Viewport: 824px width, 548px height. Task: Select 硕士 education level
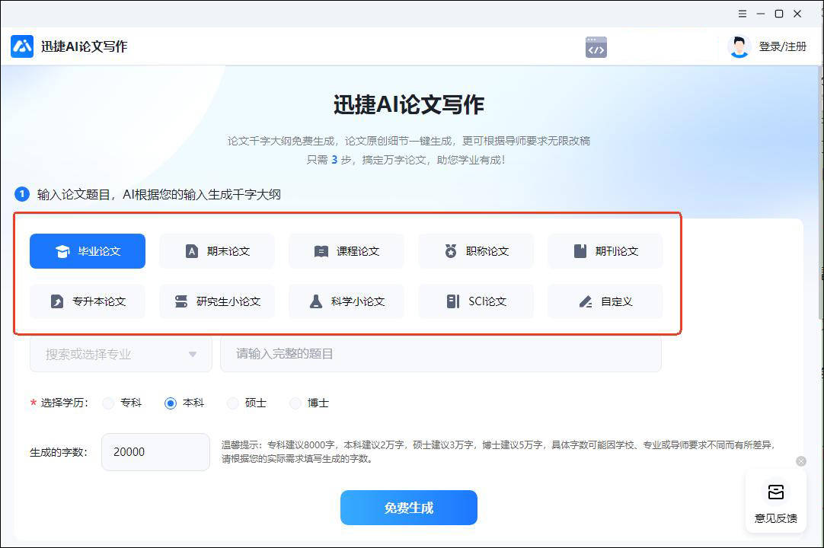234,403
